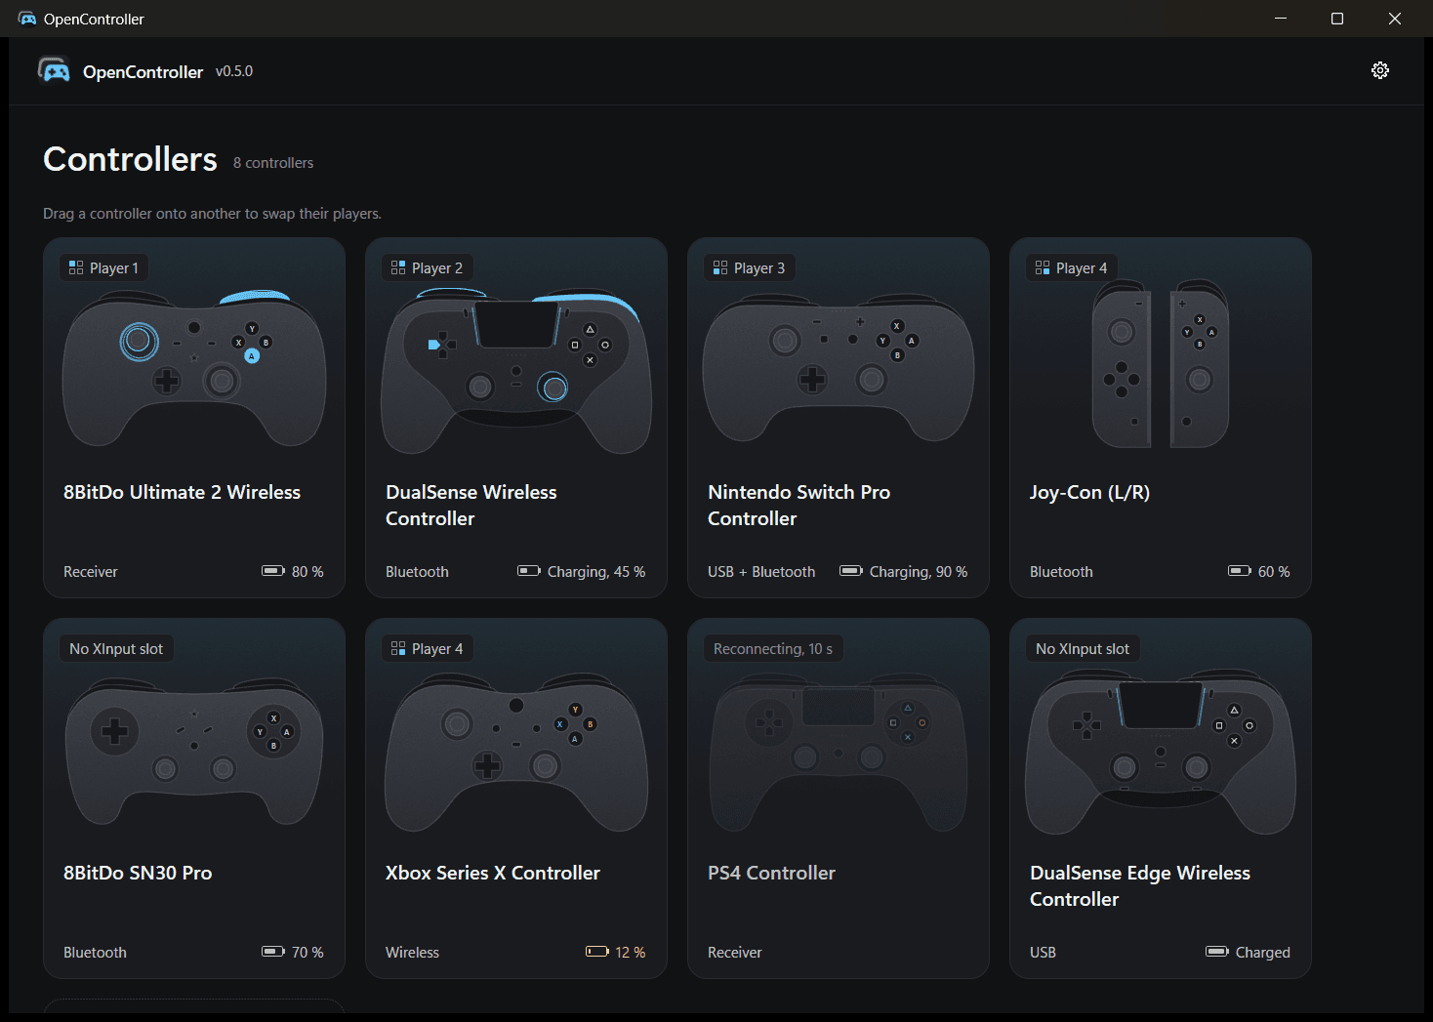Screen dimensions: 1433x1022
Task: Click the '8BitDo Ultimate 2 Wireless' name
Action: [182, 492]
